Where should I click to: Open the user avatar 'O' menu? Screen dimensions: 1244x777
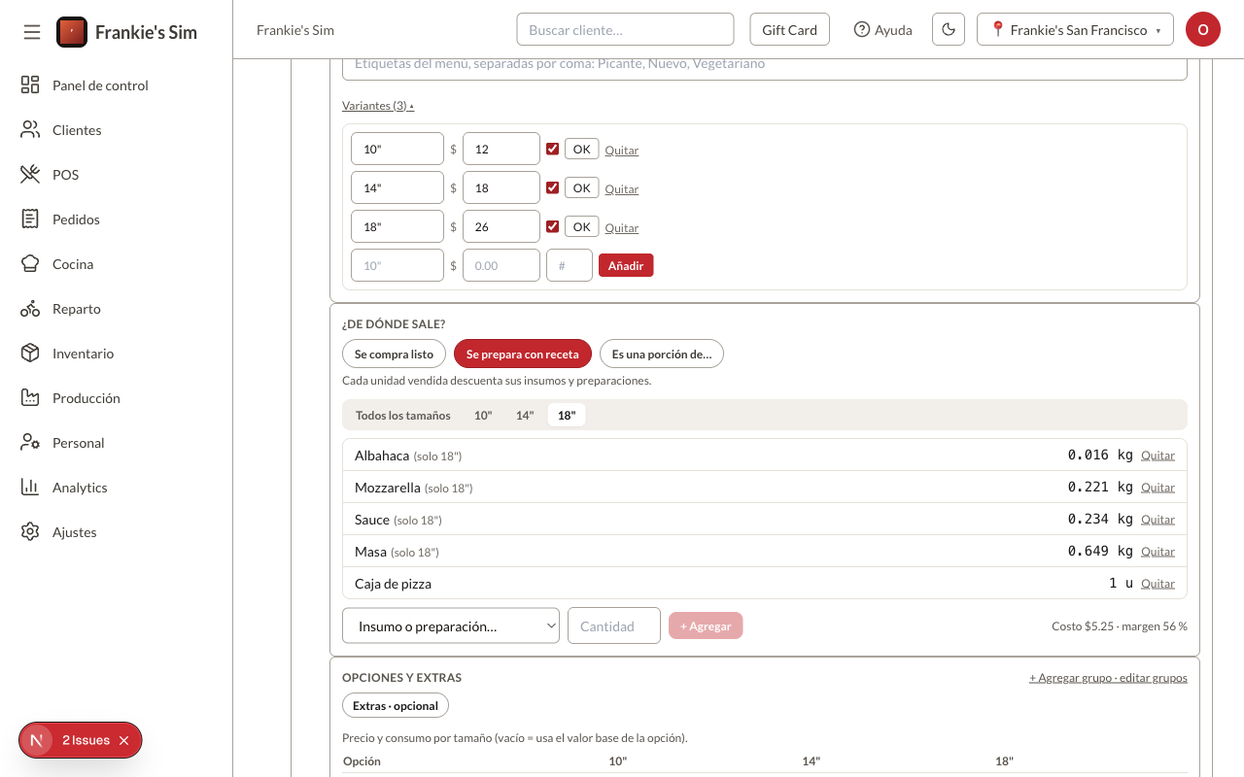[x=1203, y=30]
